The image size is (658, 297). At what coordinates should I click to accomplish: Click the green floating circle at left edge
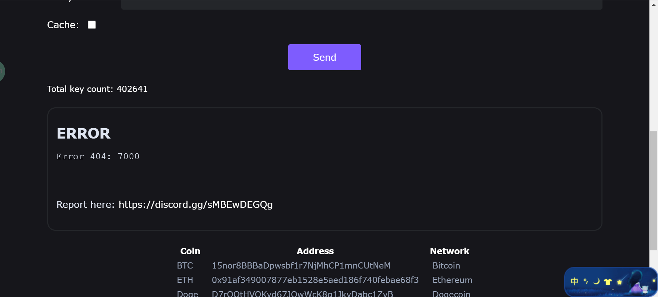point(1,71)
